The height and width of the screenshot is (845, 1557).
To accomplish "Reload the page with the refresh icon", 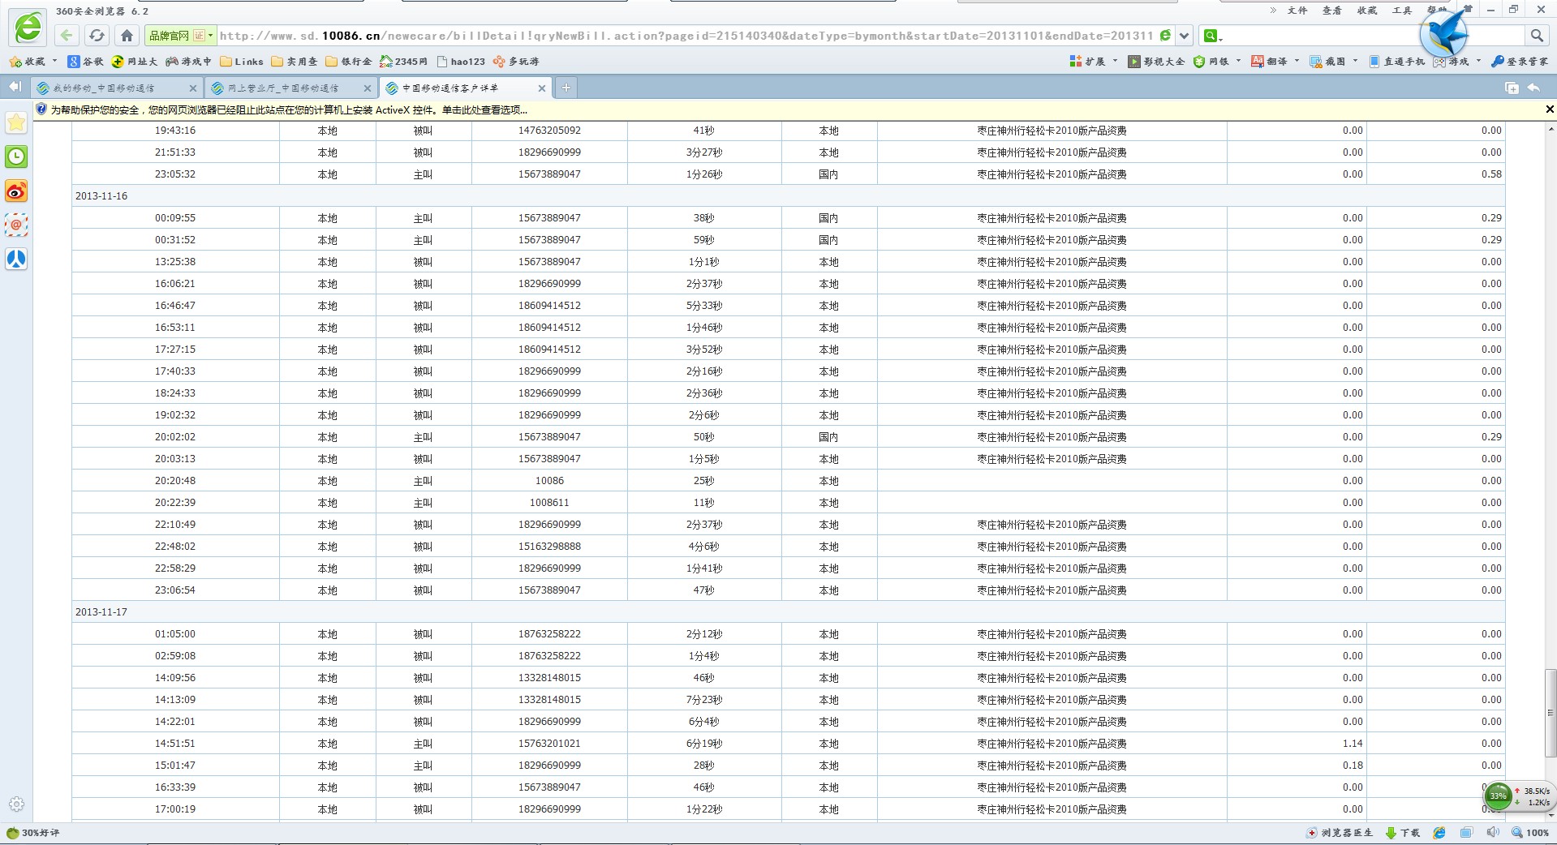I will [x=97, y=36].
